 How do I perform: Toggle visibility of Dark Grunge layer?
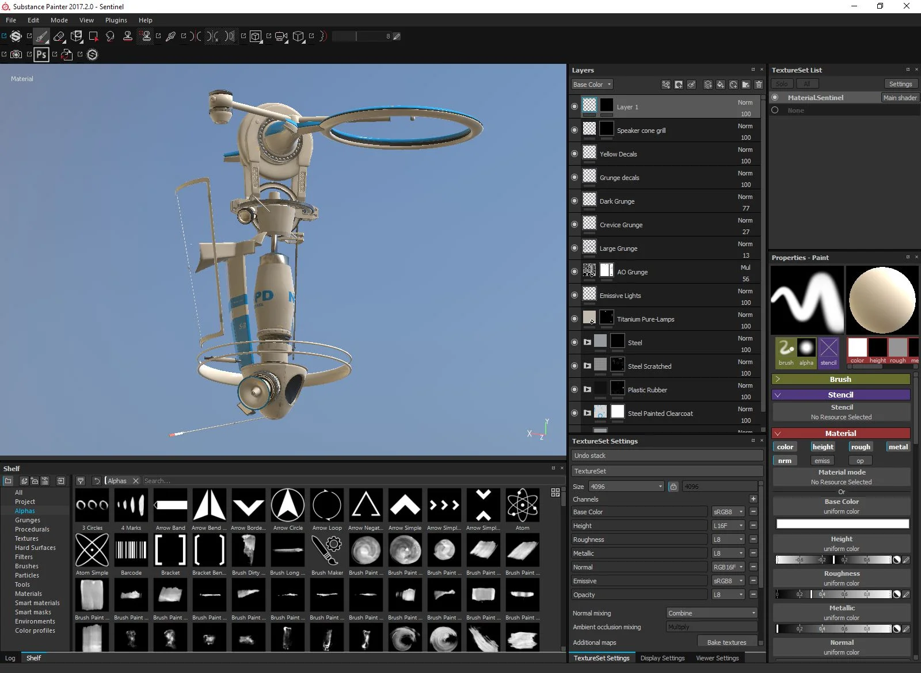574,201
